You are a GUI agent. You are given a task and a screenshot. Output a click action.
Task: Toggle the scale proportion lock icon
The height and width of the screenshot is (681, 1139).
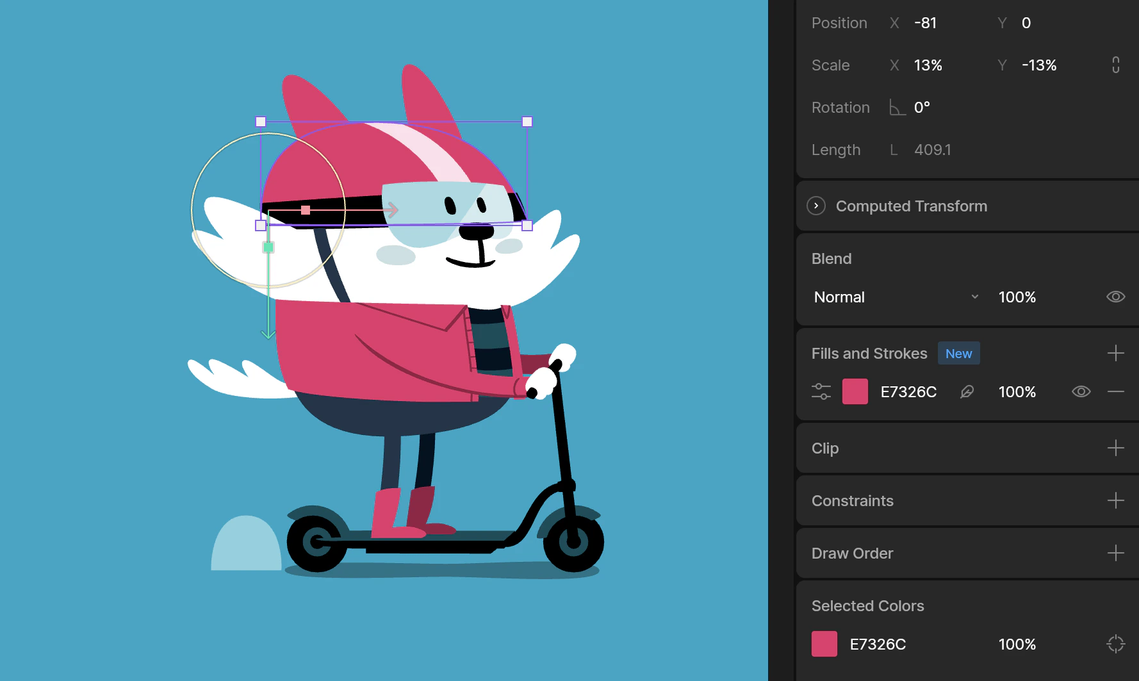tap(1115, 65)
